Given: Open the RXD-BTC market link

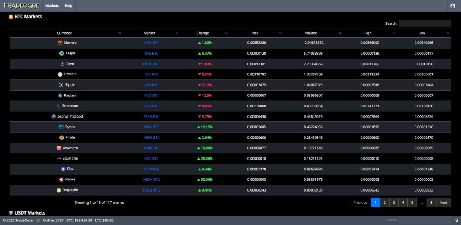Looking at the screenshot, I should click(151, 96).
